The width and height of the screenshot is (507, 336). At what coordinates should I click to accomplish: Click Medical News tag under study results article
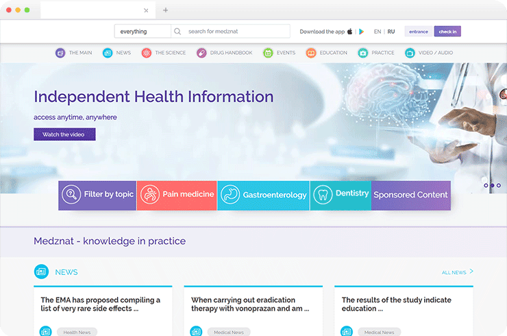[x=380, y=332]
